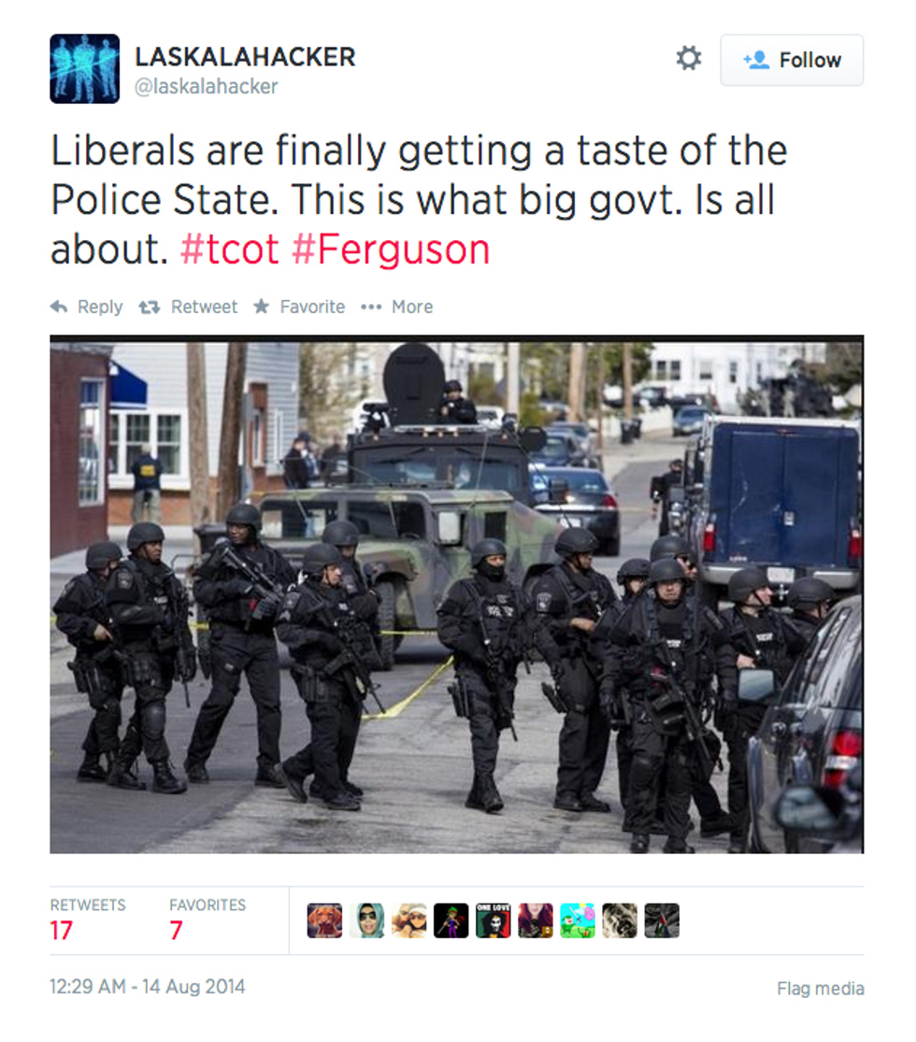The height and width of the screenshot is (1042, 916).
Task: Follow the LASKALAHACKER account
Action: 792,60
